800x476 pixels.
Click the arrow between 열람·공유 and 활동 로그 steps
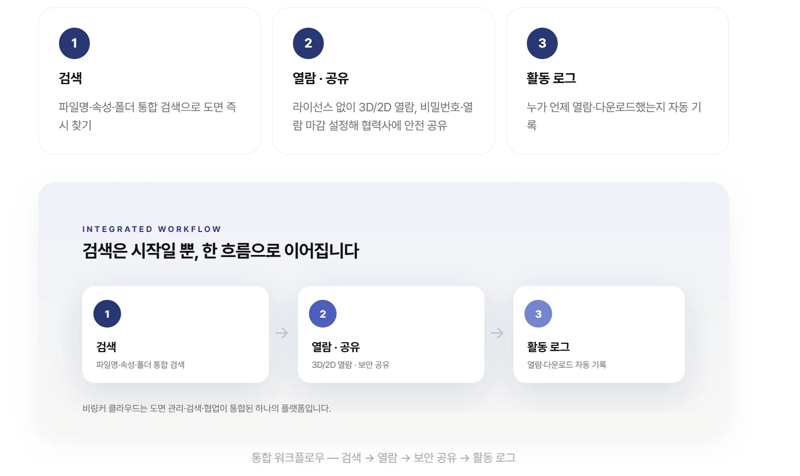498,333
